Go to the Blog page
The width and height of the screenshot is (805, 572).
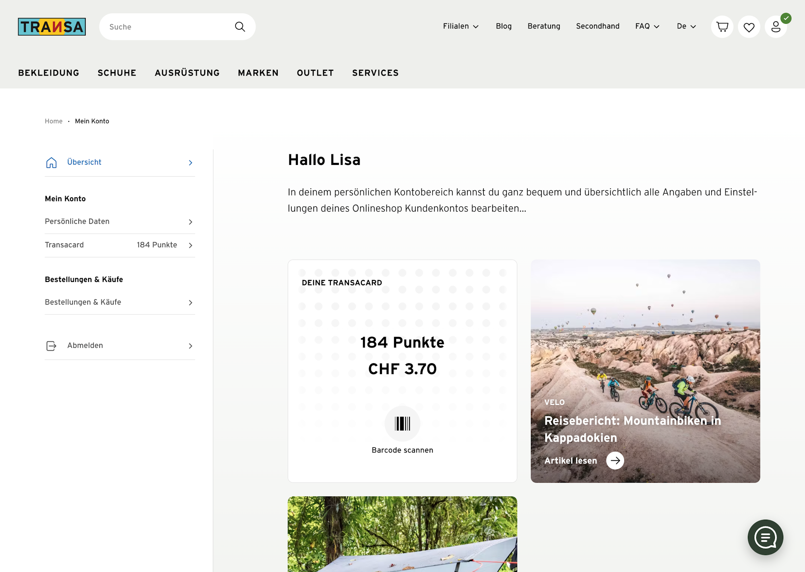tap(504, 26)
